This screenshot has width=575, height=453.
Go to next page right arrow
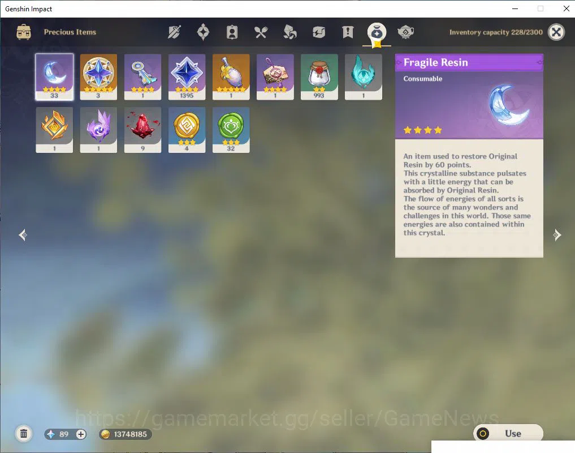point(557,235)
